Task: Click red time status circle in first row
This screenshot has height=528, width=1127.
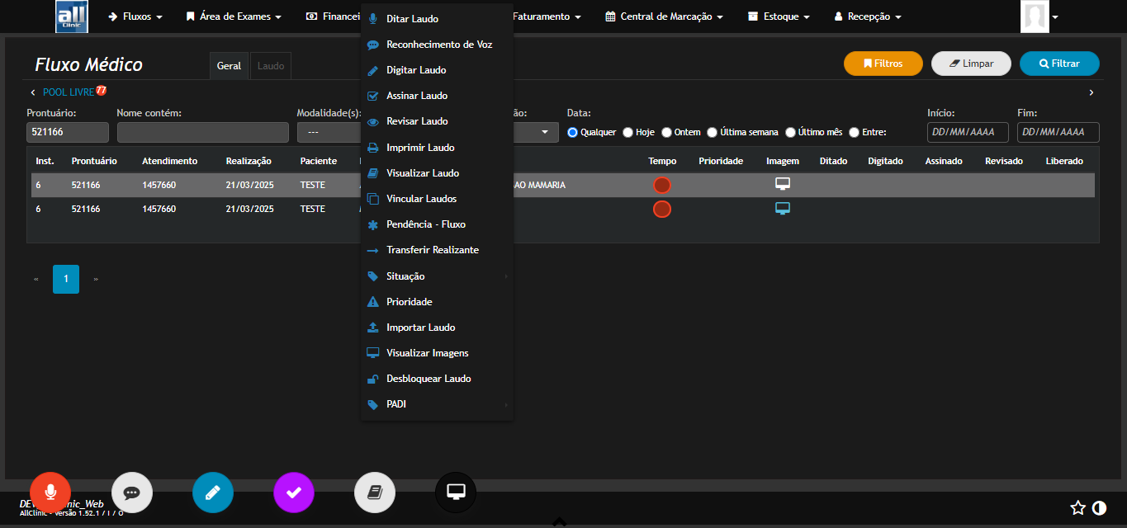Action: click(662, 185)
